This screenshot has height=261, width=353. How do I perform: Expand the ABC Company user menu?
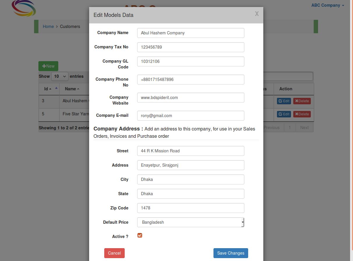coord(328,5)
